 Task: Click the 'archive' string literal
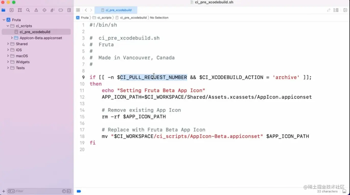[286, 77]
